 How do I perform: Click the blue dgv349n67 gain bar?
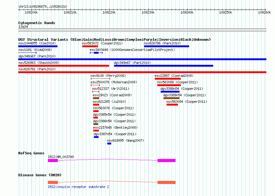pyautogui.click(x=164, y=66)
